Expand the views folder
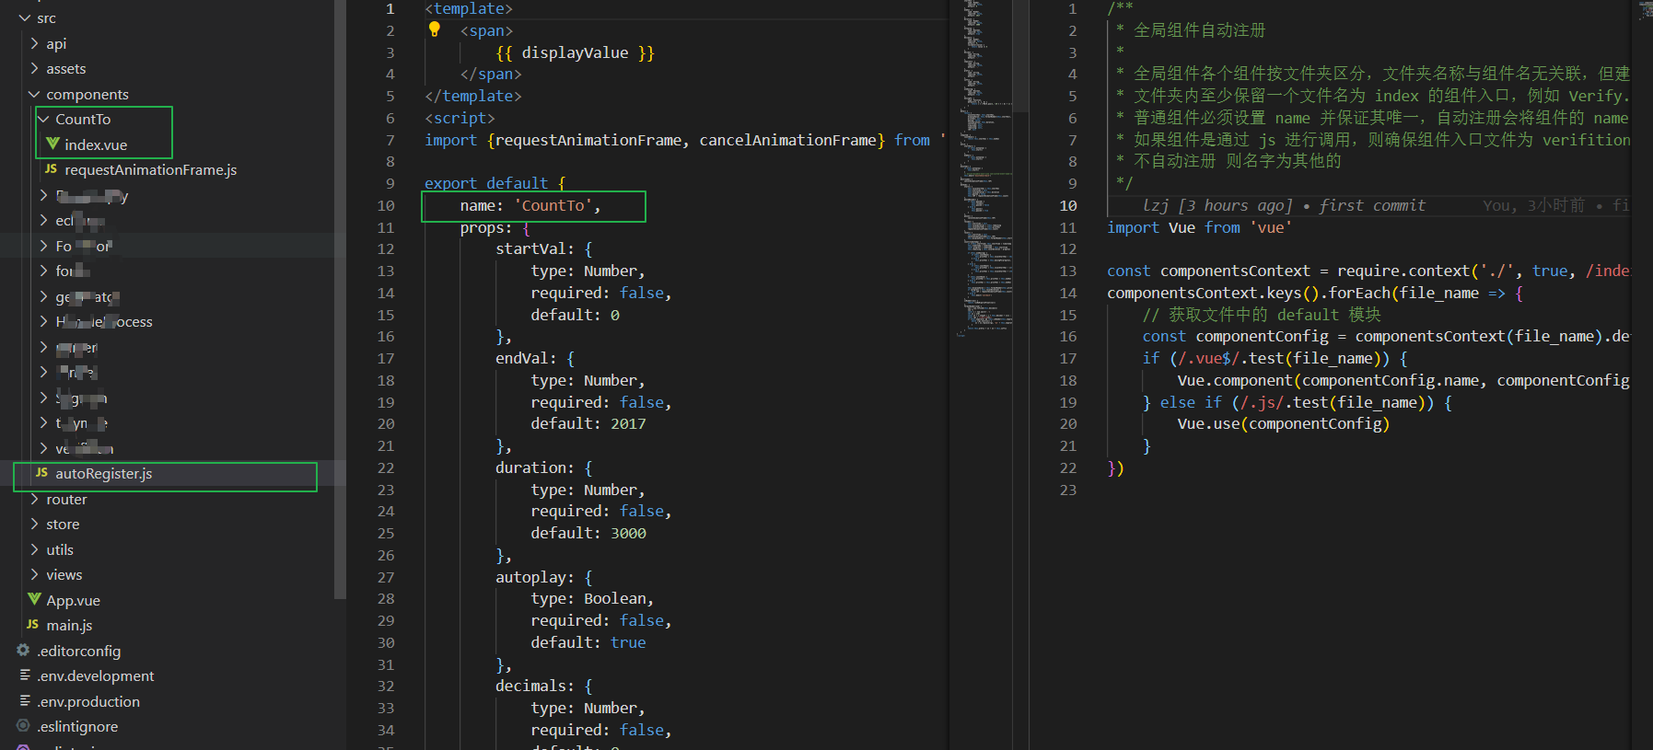 point(34,574)
